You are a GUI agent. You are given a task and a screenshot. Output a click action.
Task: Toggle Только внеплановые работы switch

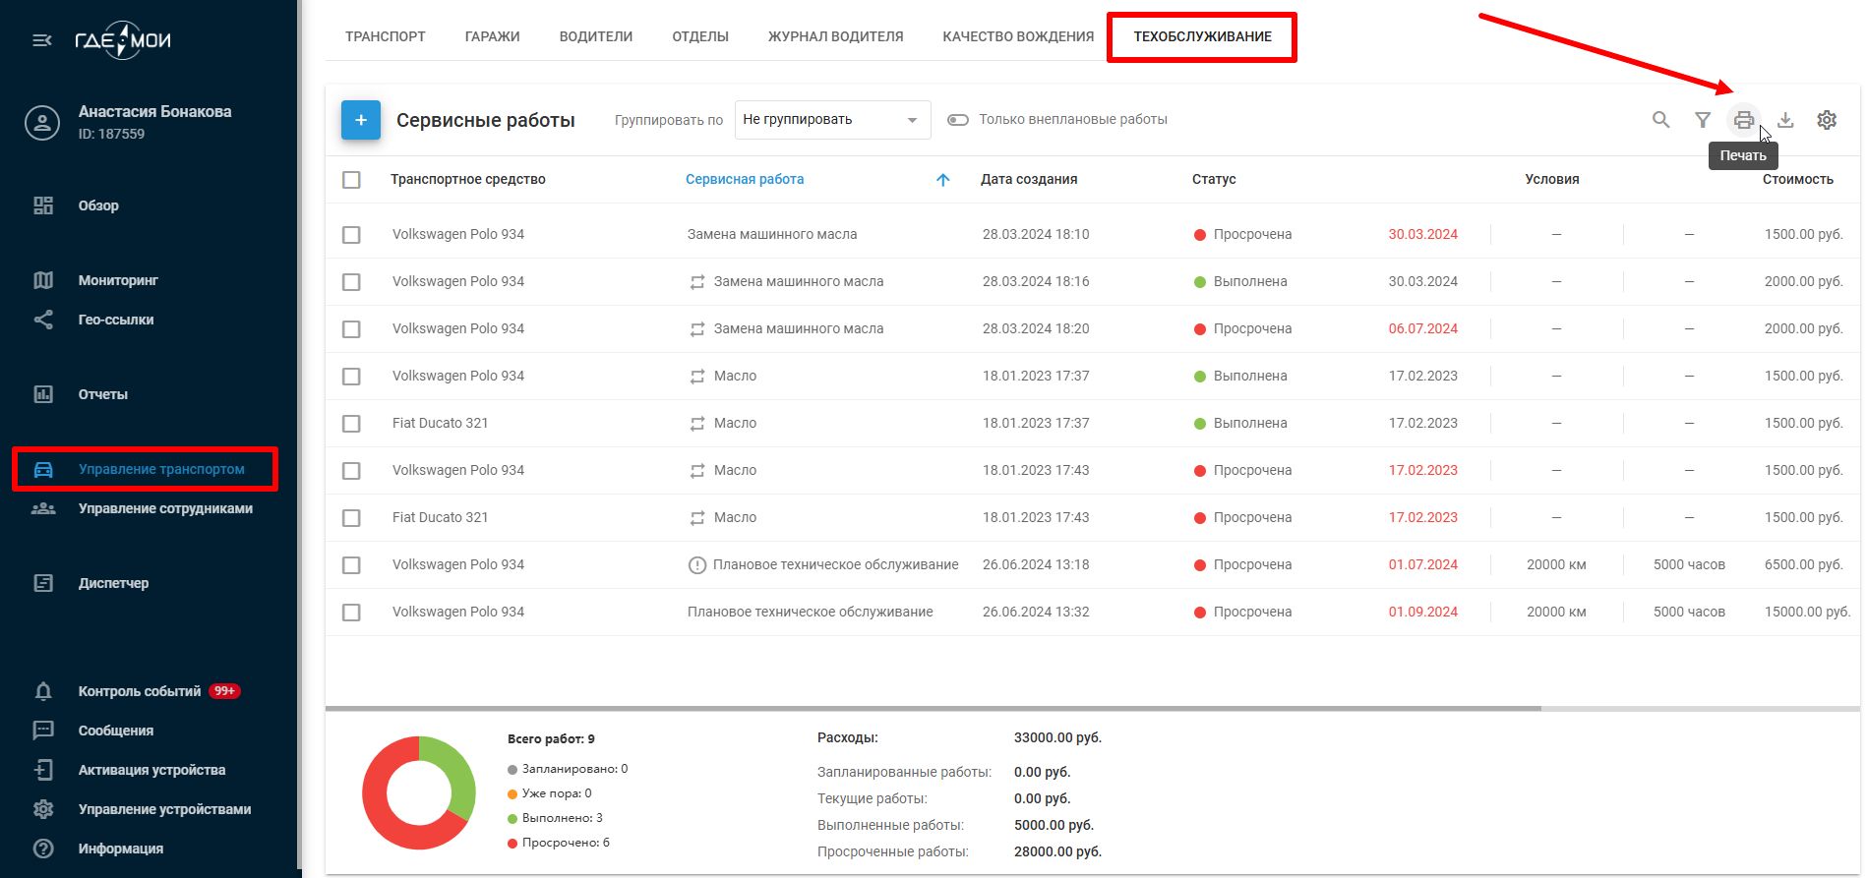tap(957, 120)
